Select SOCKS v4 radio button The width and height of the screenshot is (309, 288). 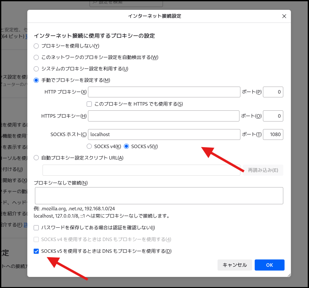click(89, 146)
